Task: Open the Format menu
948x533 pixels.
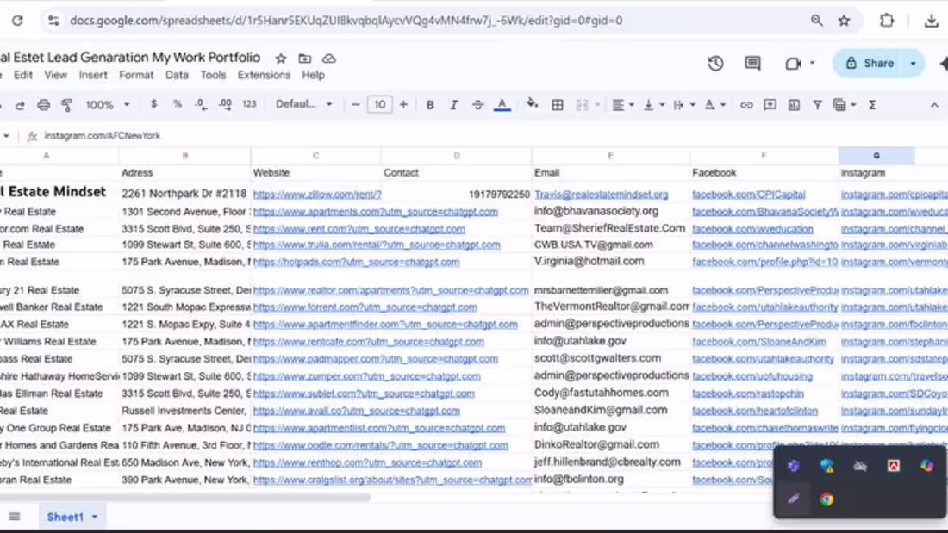Action: click(x=136, y=75)
